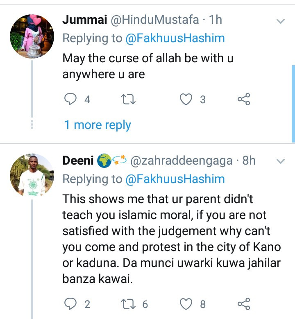Share Jummai's tweet
The height and width of the screenshot is (319, 295).
click(244, 99)
